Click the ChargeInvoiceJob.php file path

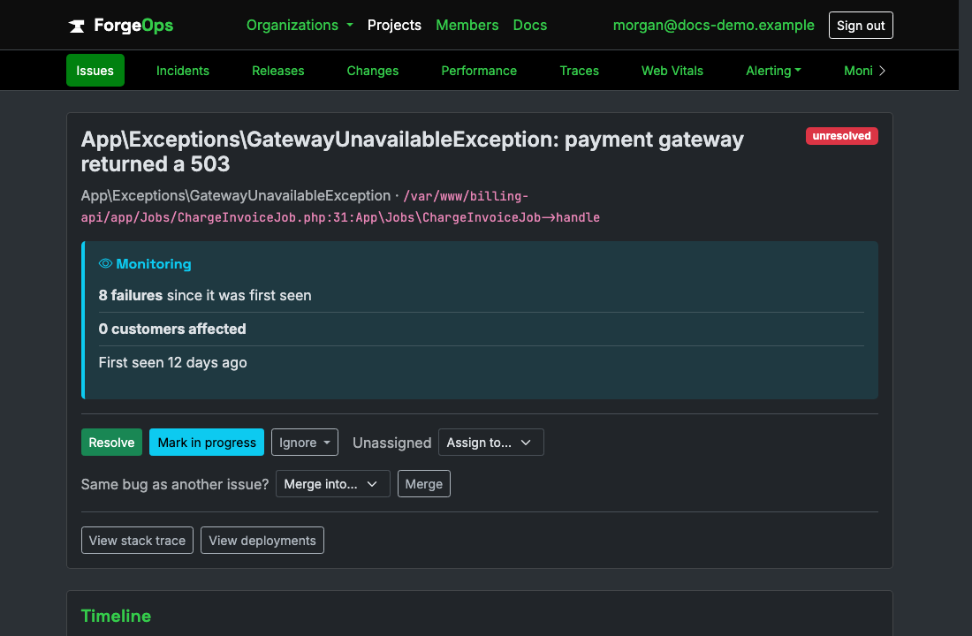click(x=340, y=207)
